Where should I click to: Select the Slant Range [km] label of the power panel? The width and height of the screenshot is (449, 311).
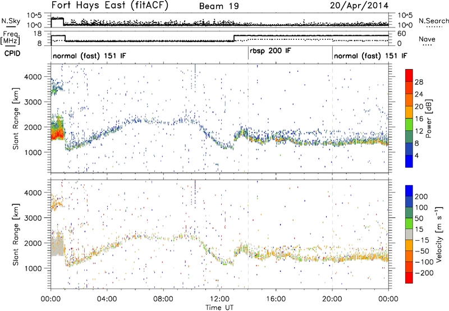[x=16, y=118]
